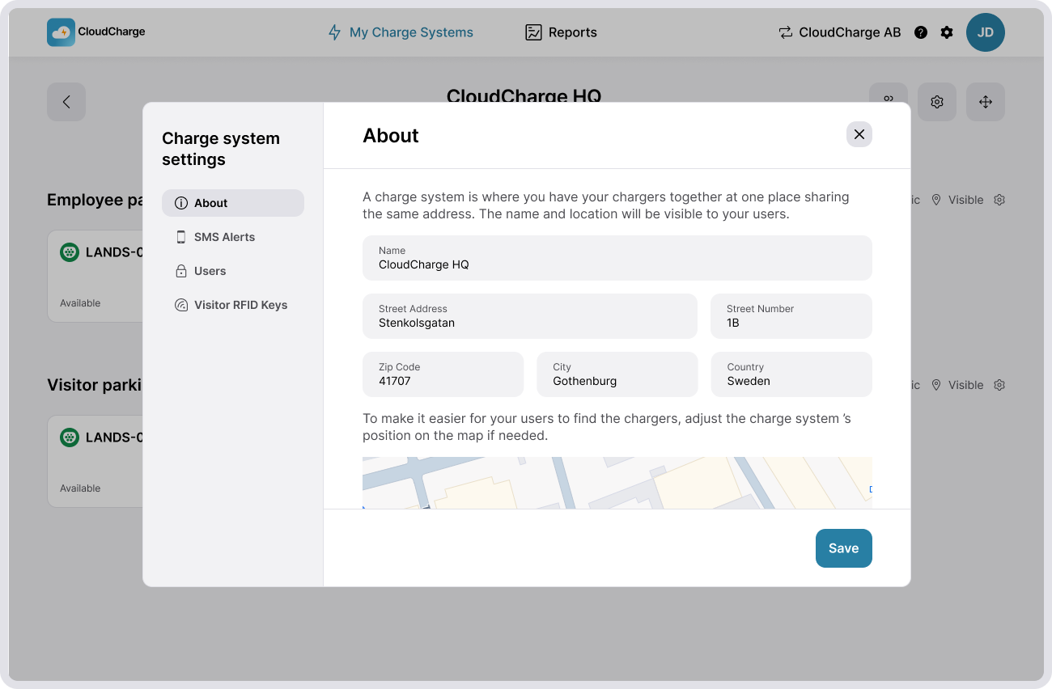Save the charge system settings
Image resolution: width=1052 pixels, height=689 pixels.
click(844, 548)
